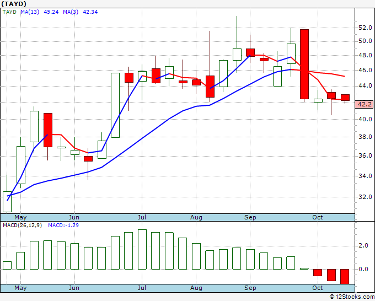Click the 0.0 label on the MACD axis

click(363, 269)
